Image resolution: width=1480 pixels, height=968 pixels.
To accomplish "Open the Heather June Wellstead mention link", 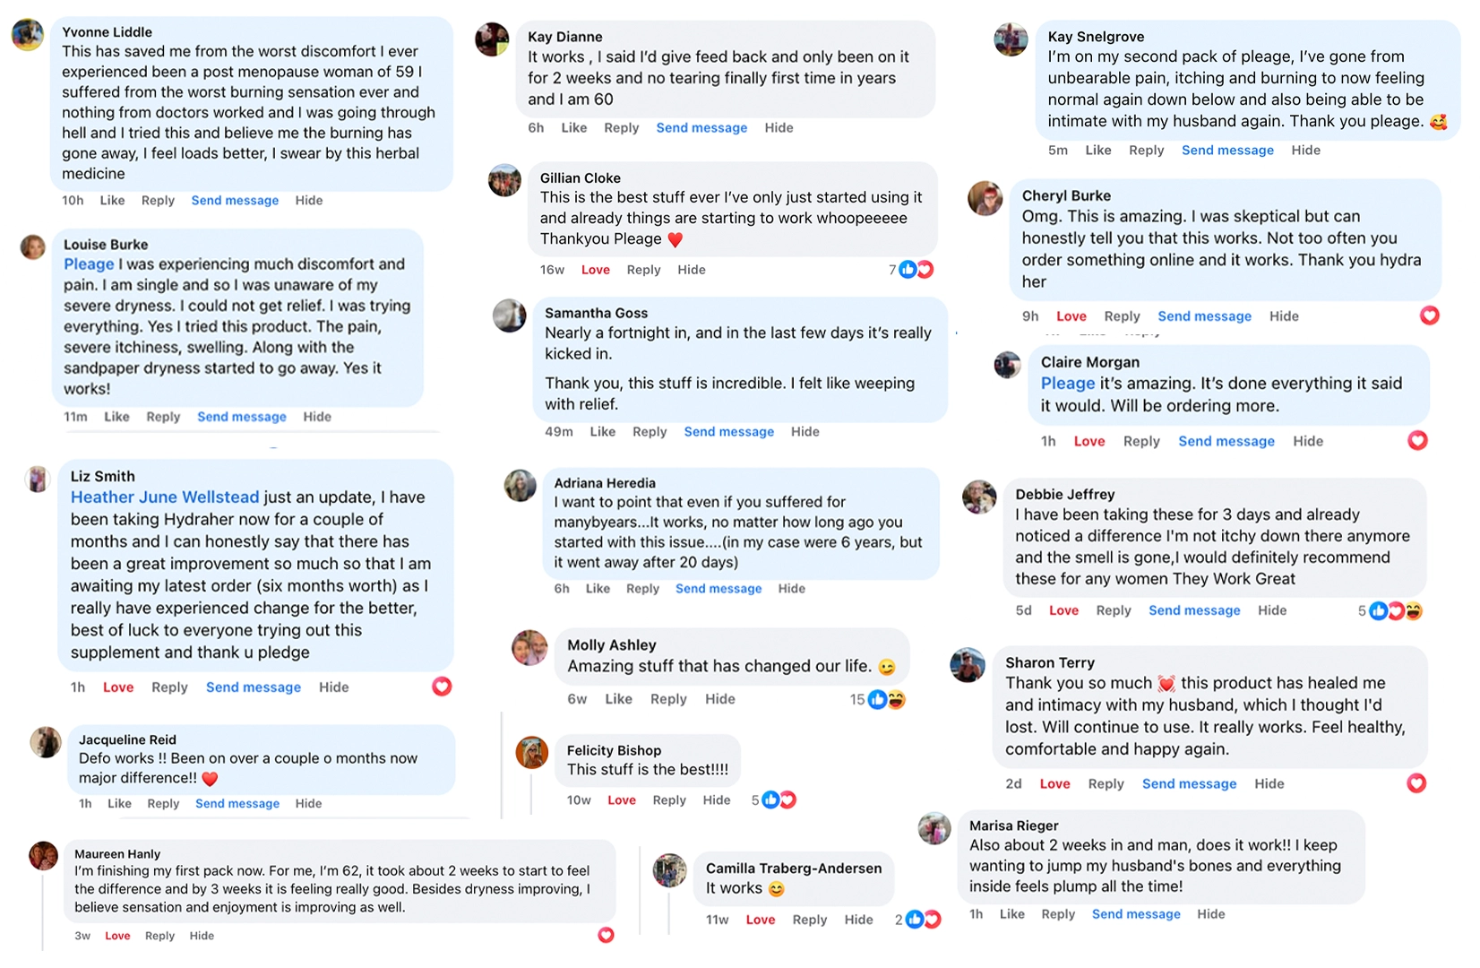I will (165, 497).
